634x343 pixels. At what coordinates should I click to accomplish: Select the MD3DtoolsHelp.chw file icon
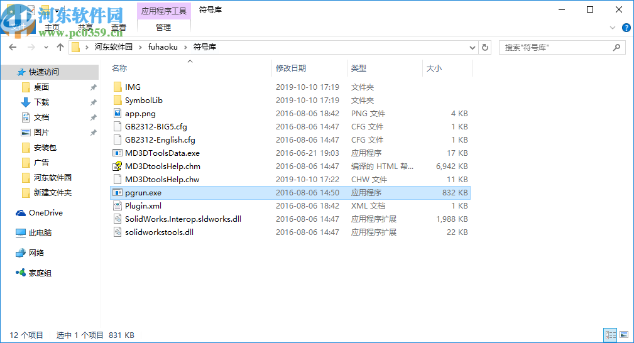pyautogui.click(x=118, y=180)
